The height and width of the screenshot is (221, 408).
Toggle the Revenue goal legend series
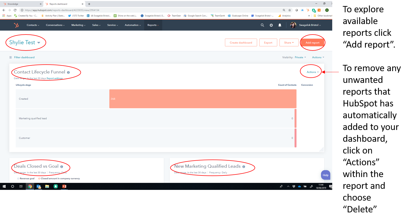[26, 179]
